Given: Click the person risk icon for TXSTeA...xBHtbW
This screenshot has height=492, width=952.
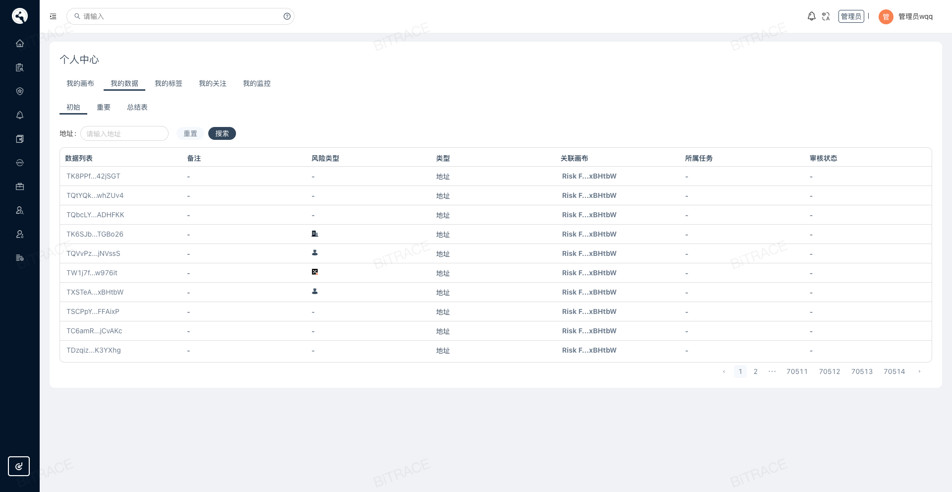Looking at the screenshot, I should pyautogui.click(x=315, y=292).
